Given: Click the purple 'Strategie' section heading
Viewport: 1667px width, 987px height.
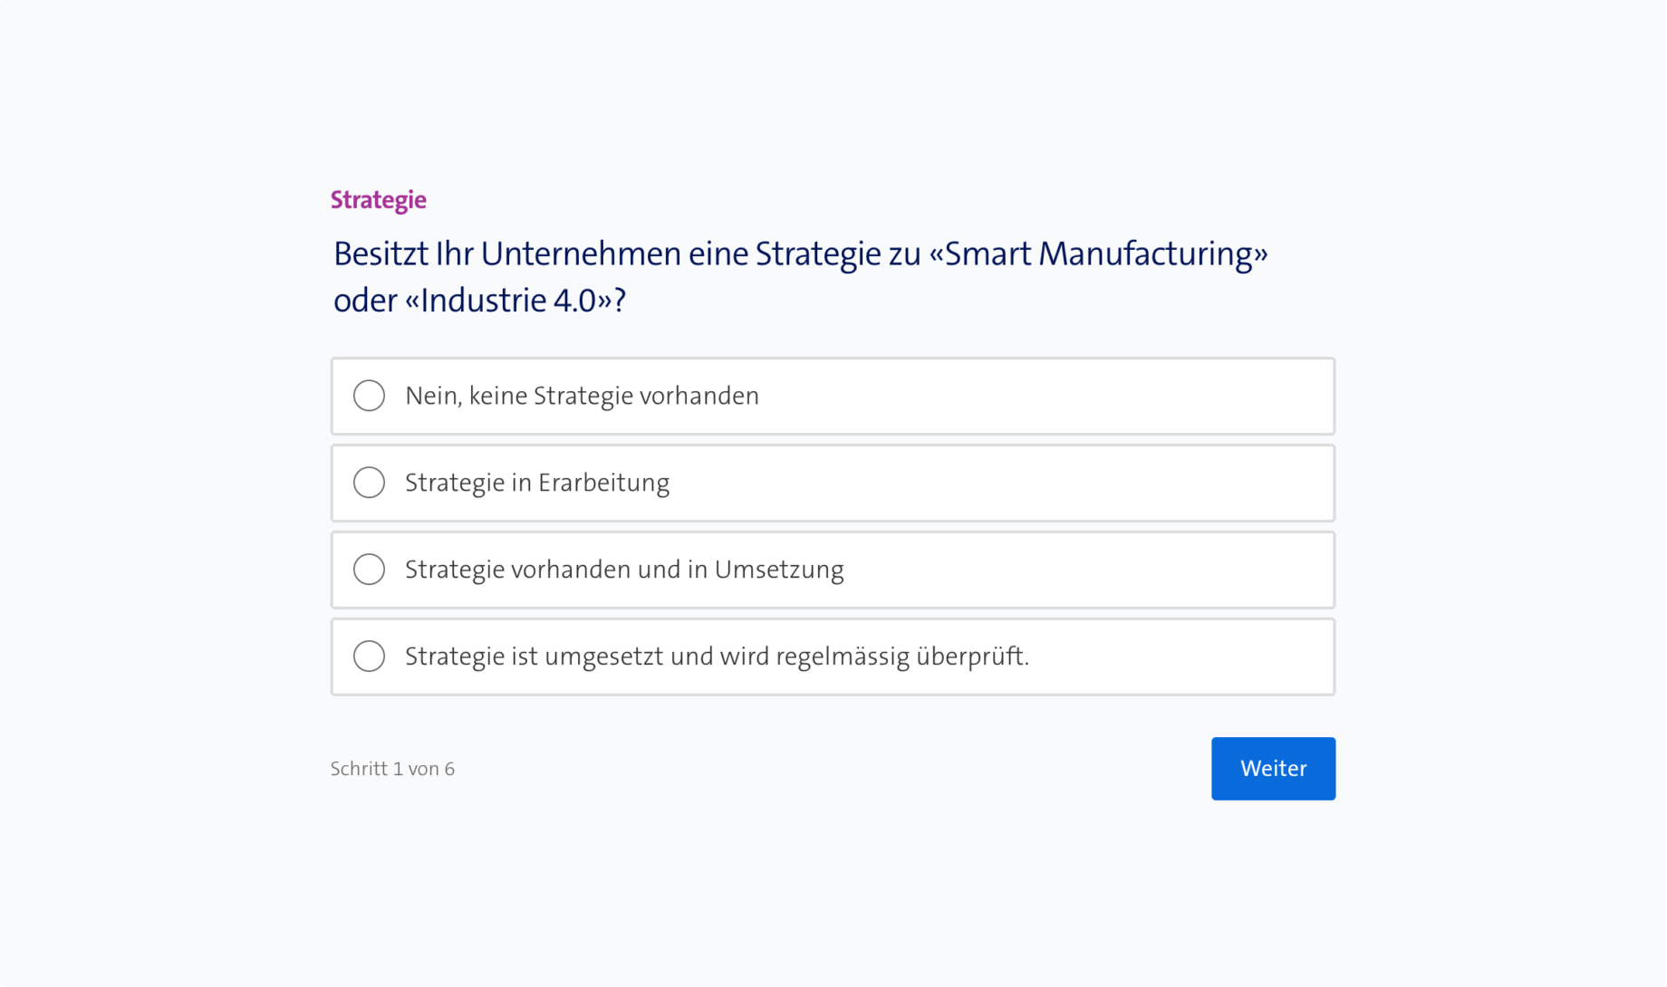Looking at the screenshot, I should (x=378, y=199).
